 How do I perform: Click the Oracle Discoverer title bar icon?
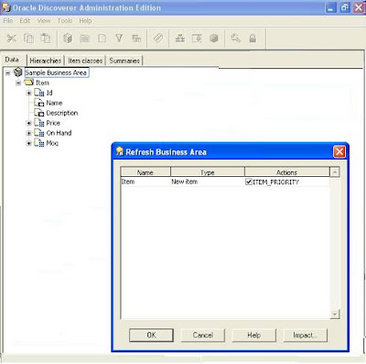tap(6, 7)
